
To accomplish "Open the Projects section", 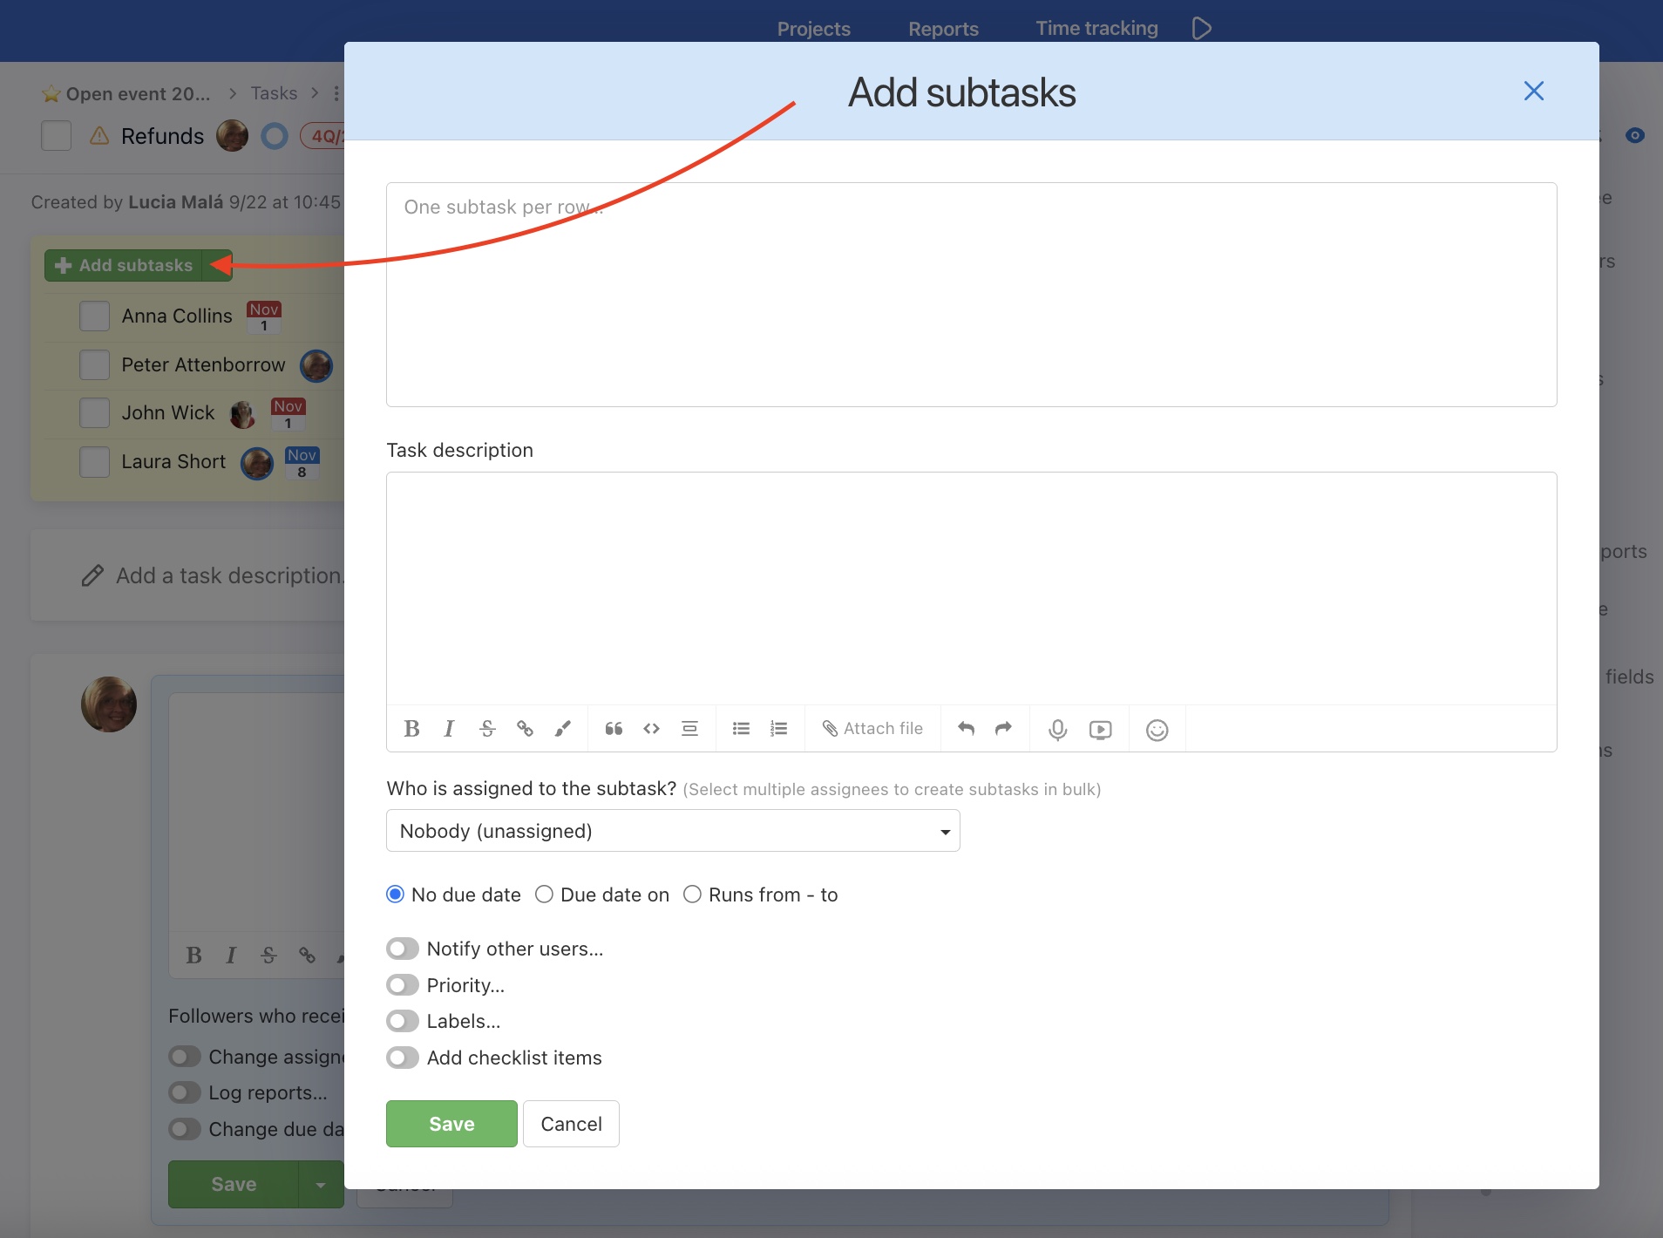I will click(x=813, y=28).
